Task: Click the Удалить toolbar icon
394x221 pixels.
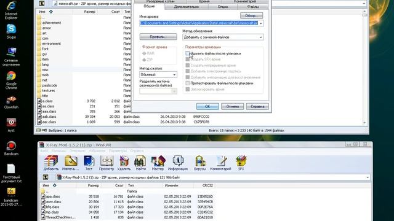Action: coord(124,163)
